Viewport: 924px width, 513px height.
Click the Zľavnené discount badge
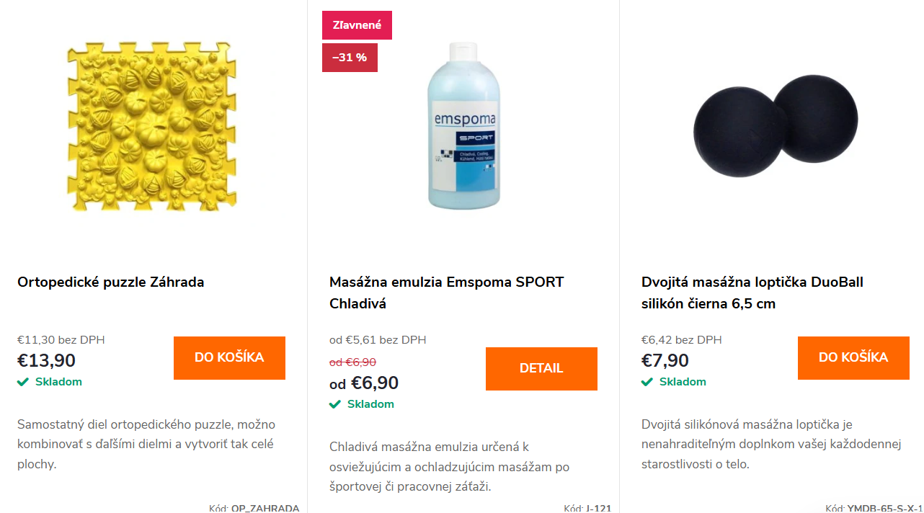(x=357, y=25)
